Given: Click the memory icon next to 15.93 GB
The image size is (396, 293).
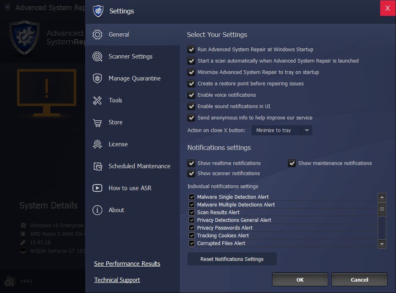Looking at the screenshot, I should click(x=23, y=242).
